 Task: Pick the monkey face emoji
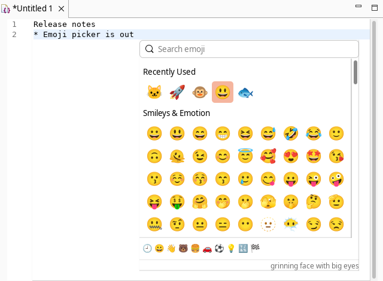click(x=200, y=92)
